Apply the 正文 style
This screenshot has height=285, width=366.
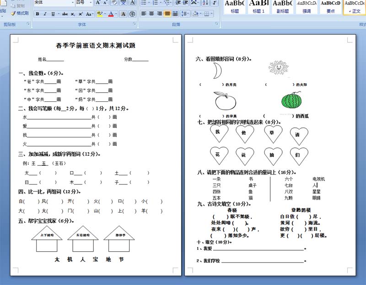[x=355, y=7]
